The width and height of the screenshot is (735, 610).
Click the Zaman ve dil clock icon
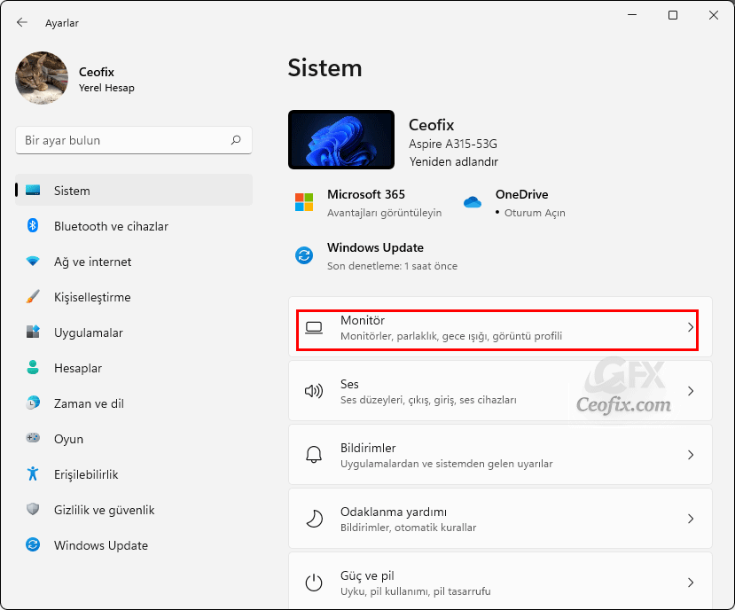pyautogui.click(x=33, y=403)
